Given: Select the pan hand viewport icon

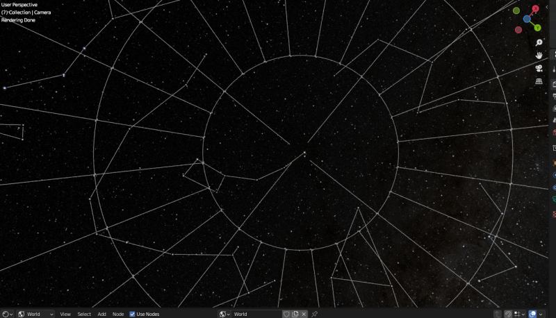Looking at the screenshot, I should pyautogui.click(x=539, y=56).
